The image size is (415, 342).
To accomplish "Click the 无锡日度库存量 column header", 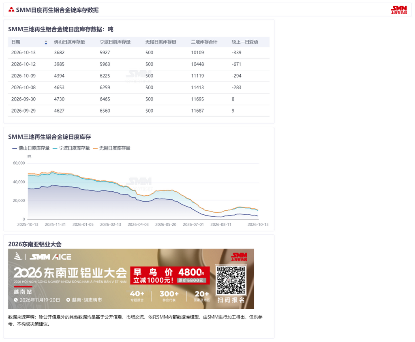I will [160, 42].
